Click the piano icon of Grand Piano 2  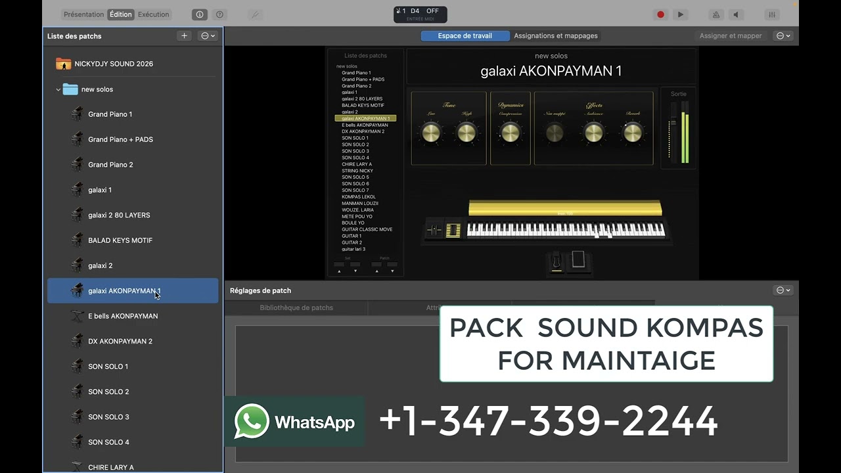point(77,164)
